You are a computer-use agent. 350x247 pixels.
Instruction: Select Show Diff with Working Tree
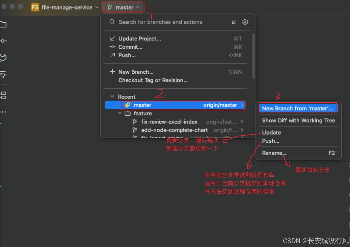point(298,120)
